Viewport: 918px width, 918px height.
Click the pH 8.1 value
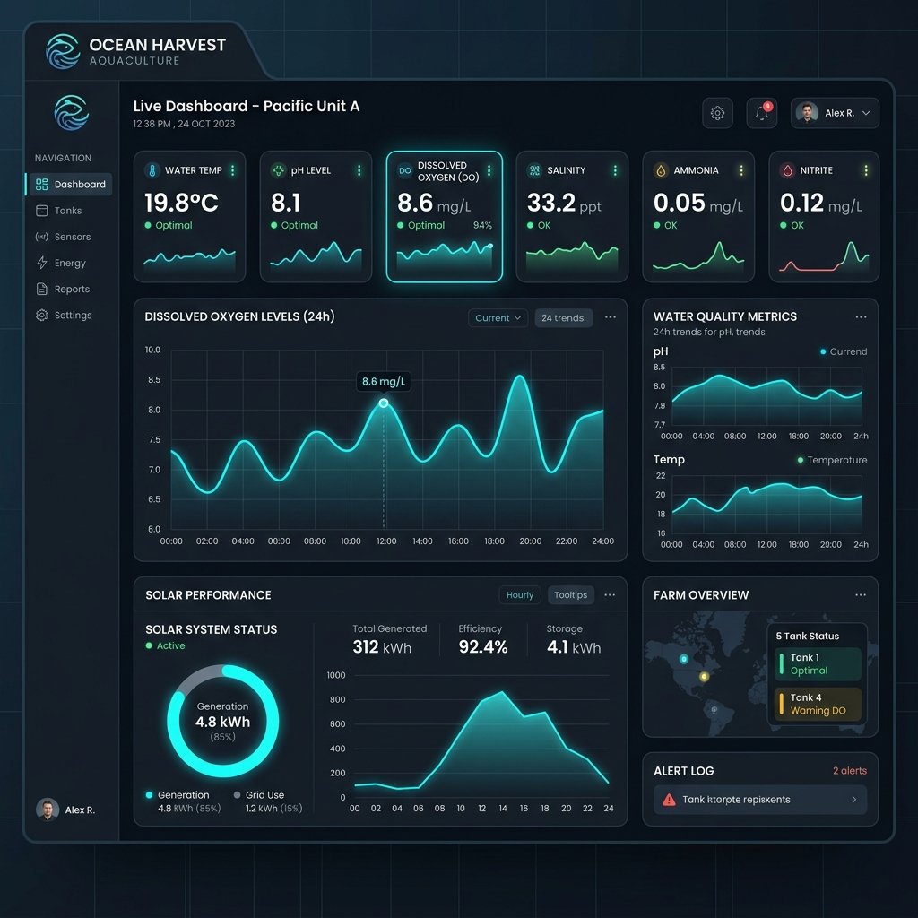point(286,204)
